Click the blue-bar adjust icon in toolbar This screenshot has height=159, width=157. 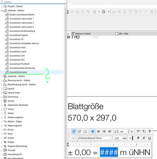point(124,12)
